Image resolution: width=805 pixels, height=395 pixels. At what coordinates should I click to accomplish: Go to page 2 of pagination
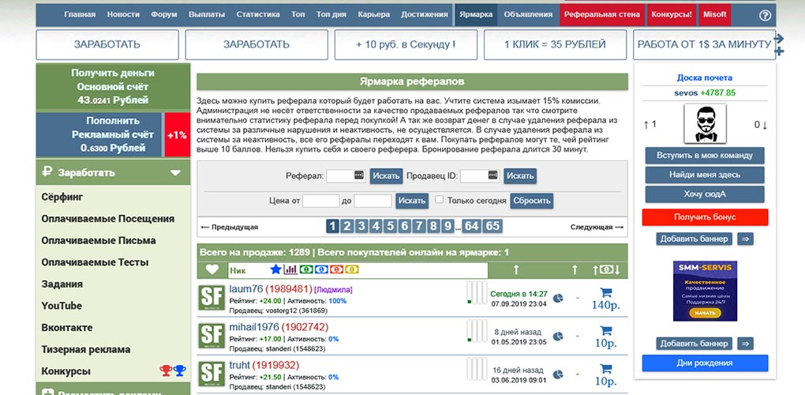[347, 227]
